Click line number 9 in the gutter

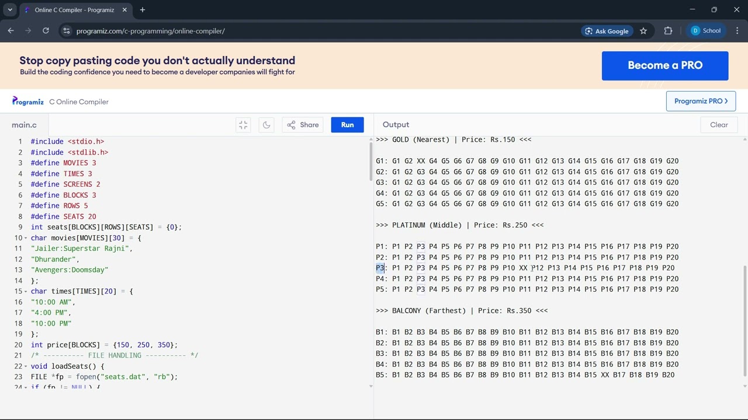[20, 227]
